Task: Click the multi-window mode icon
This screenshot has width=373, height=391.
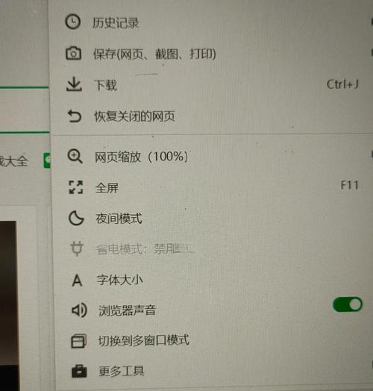Action: point(79,341)
